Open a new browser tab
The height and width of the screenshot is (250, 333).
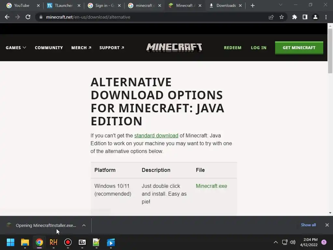pyautogui.click(x=252, y=6)
